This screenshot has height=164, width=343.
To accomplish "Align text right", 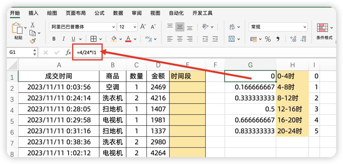I will tap(189, 39).
